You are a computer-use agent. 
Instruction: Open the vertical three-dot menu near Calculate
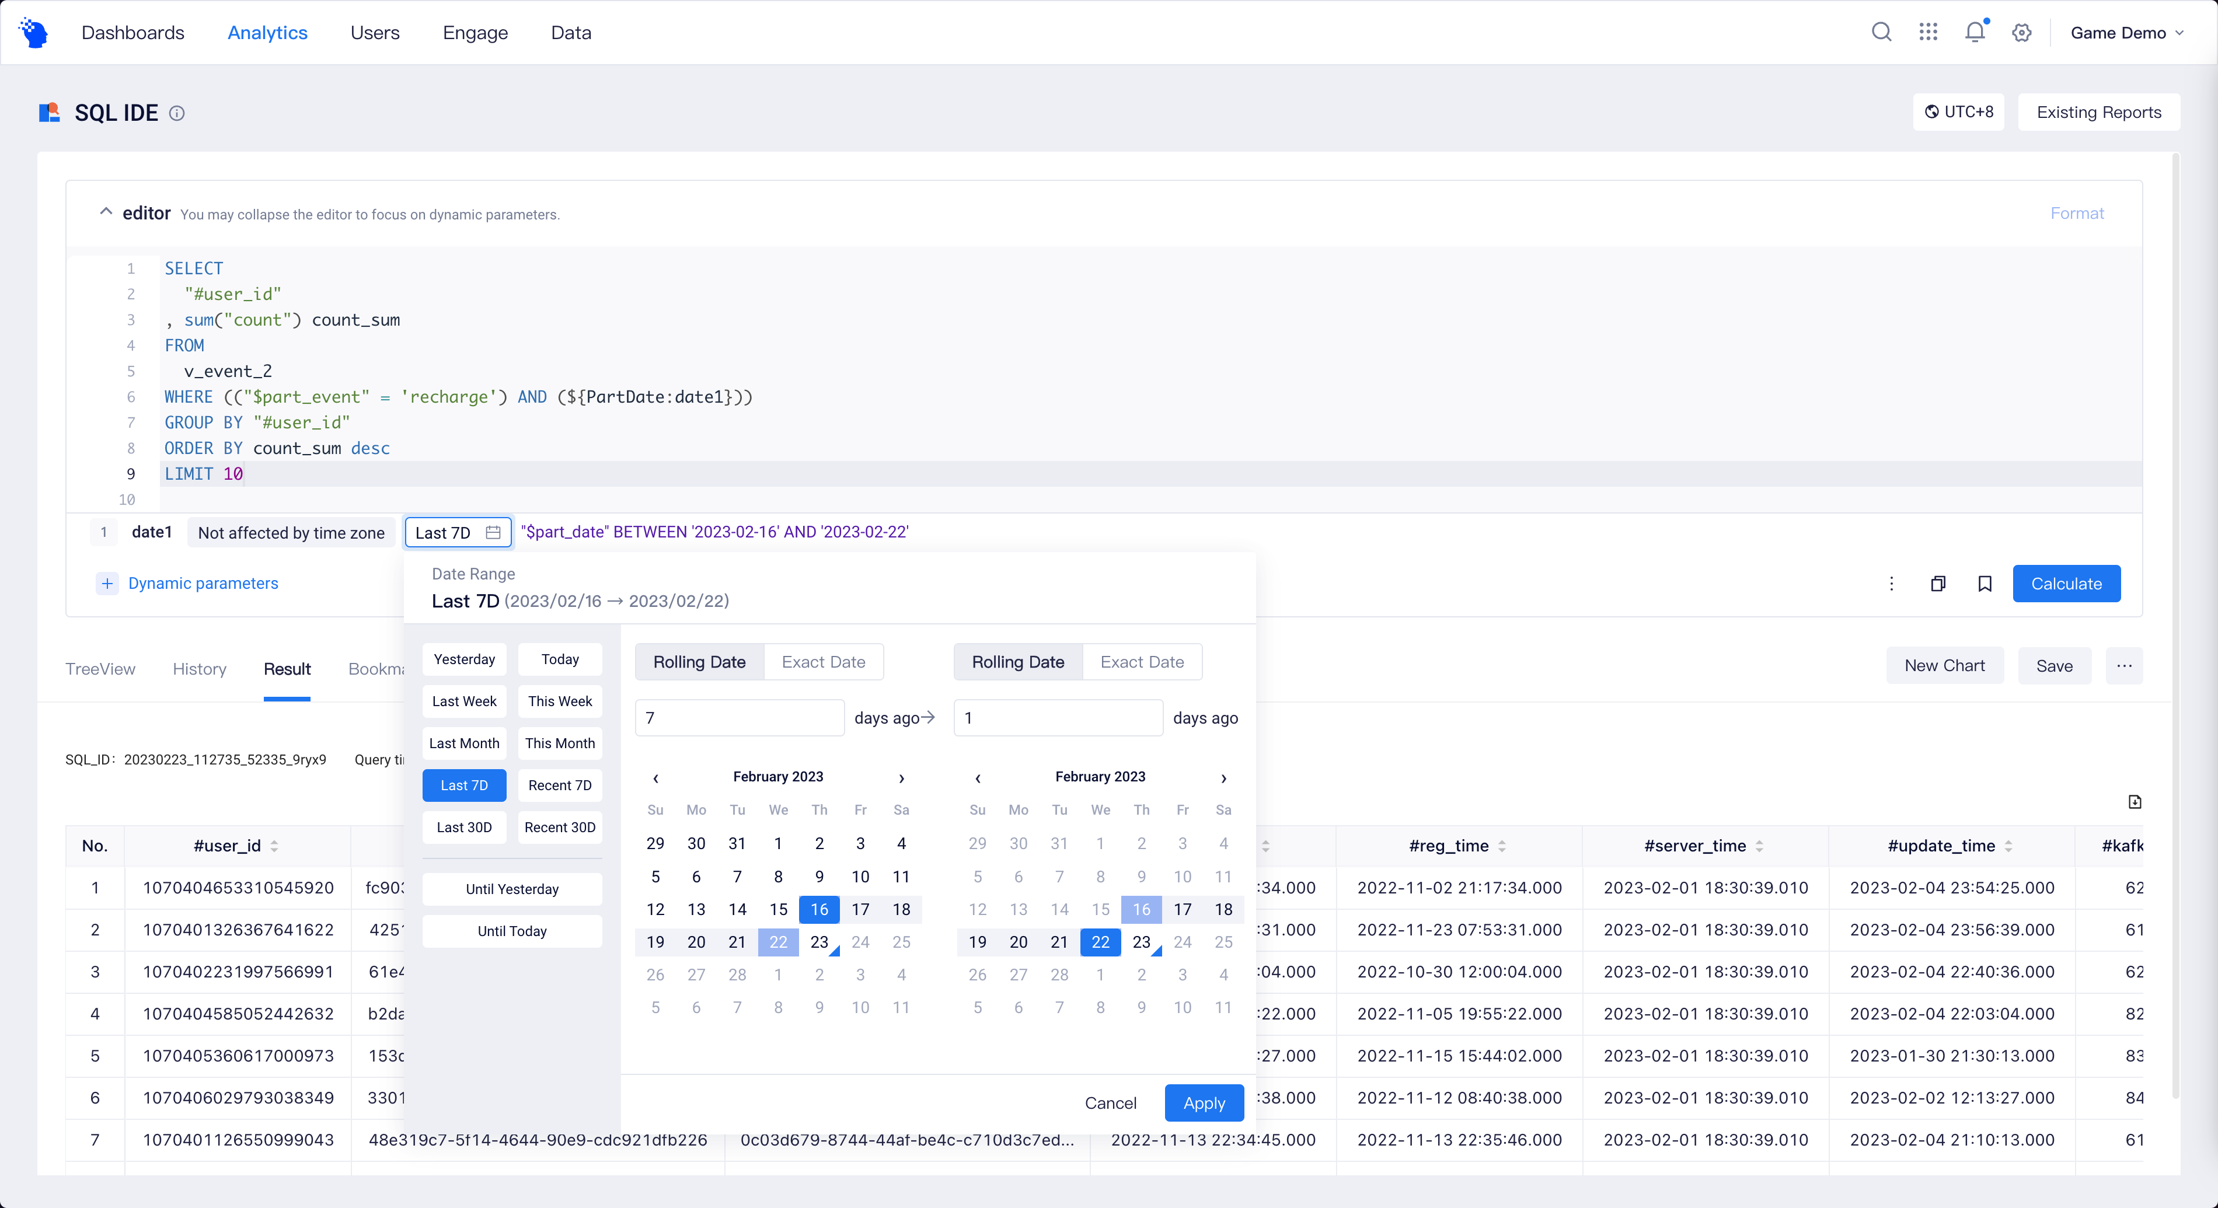[1891, 584]
